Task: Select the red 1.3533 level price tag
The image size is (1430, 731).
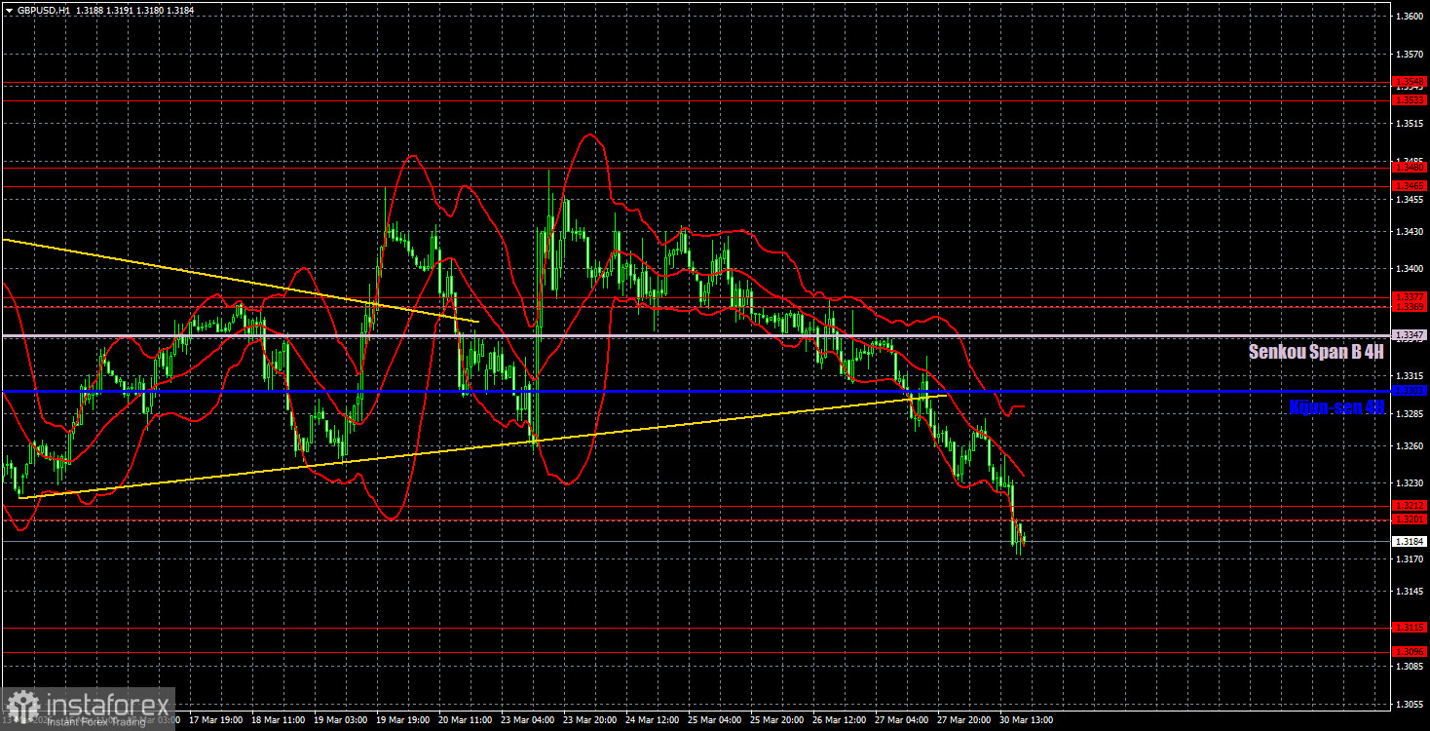Action: tap(1410, 99)
